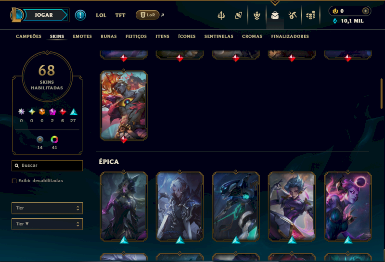
Task: Switch to the Cromas tab
Action: point(252,37)
